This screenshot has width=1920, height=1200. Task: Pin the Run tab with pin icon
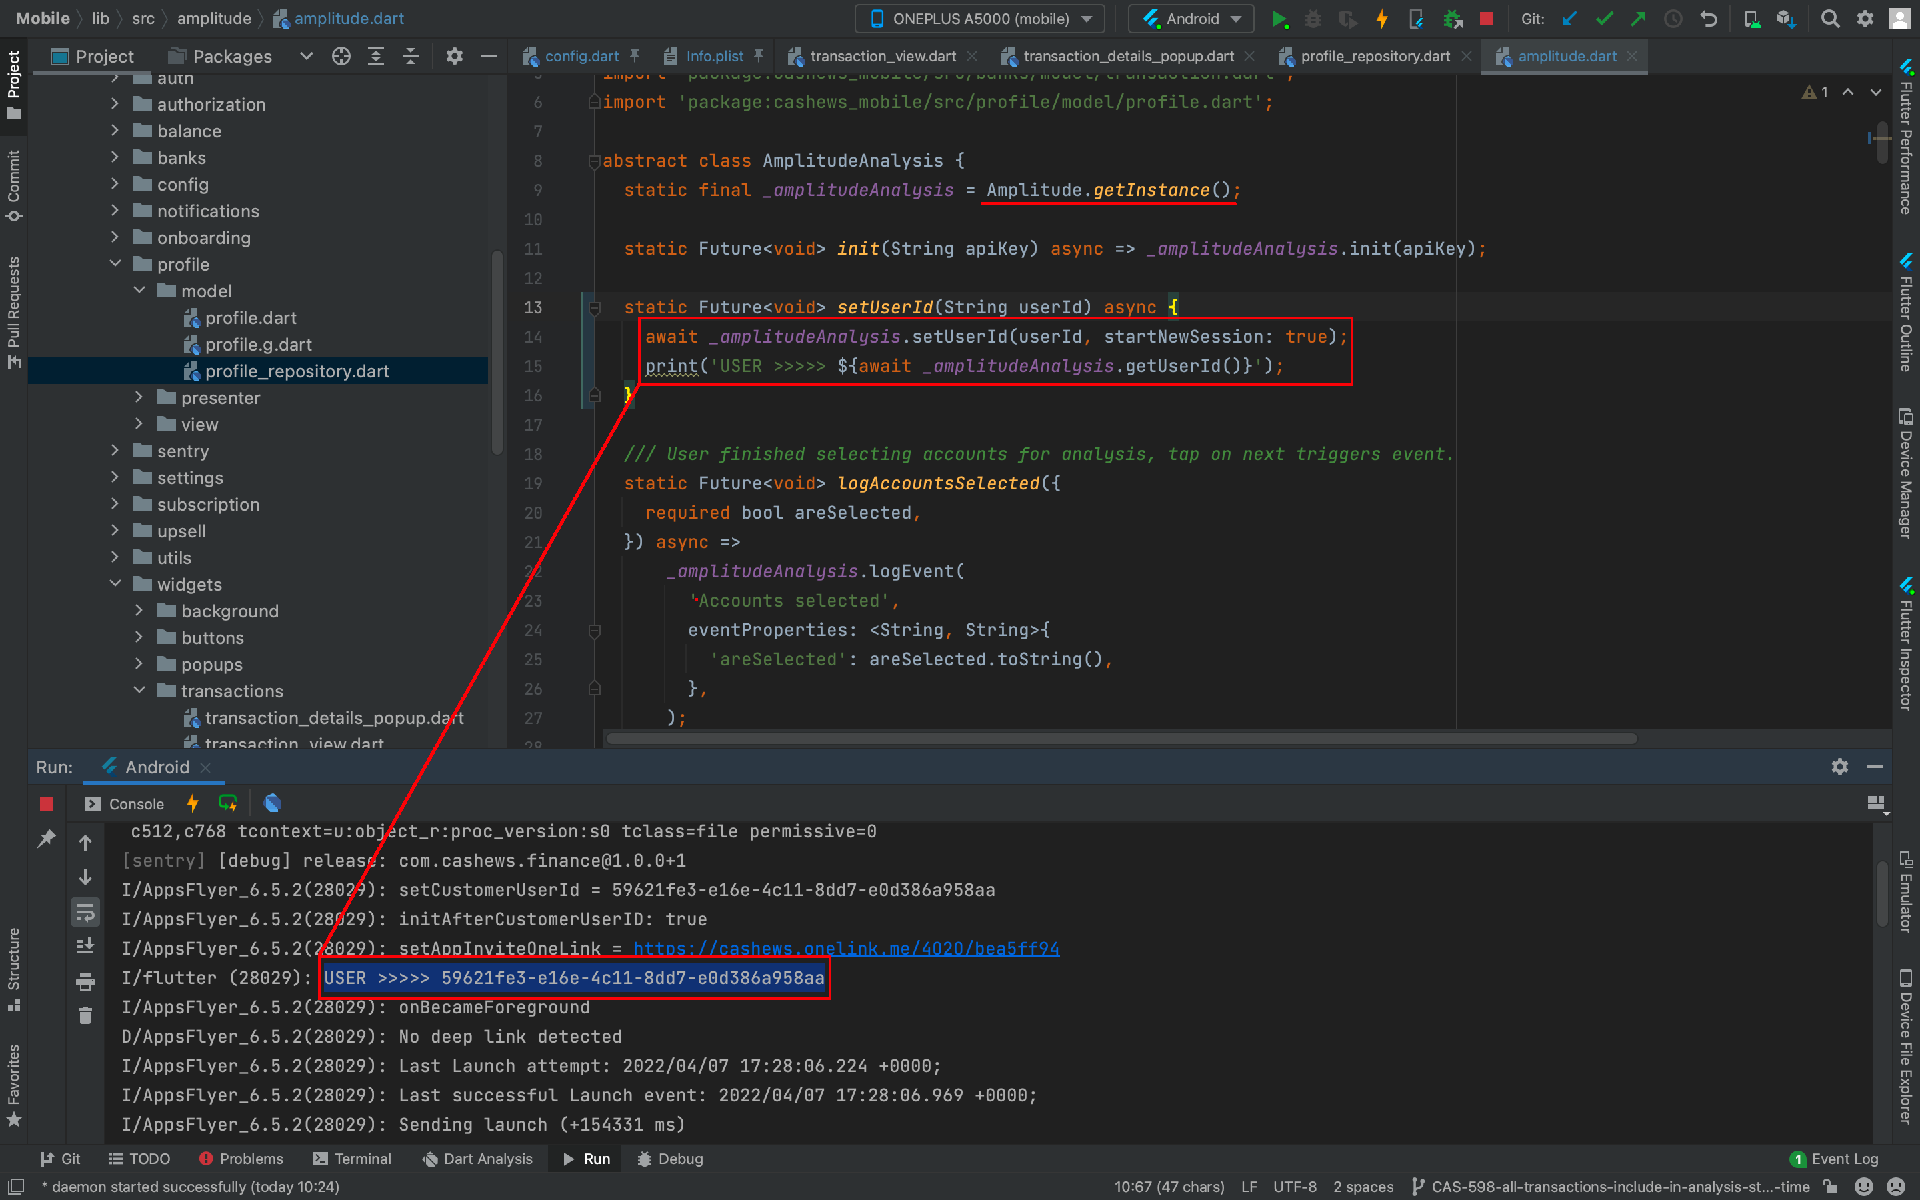pos(46,838)
